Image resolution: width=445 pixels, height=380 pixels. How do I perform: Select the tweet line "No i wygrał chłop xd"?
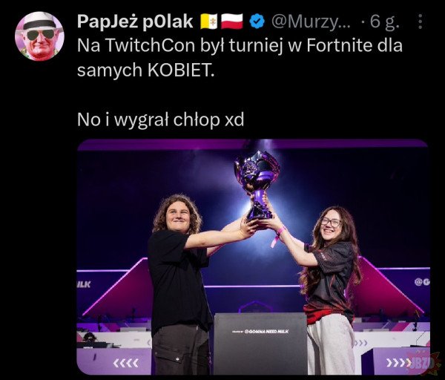point(161,119)
